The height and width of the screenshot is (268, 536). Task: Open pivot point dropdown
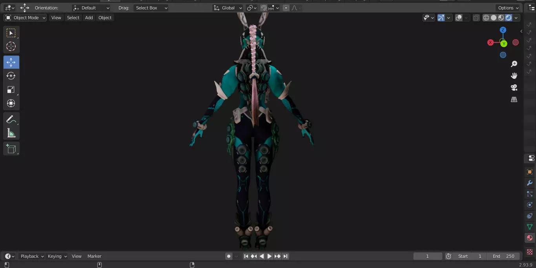(x=252, y=8)
